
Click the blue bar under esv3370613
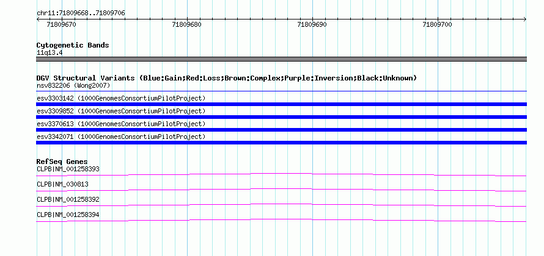click(281, 130)
